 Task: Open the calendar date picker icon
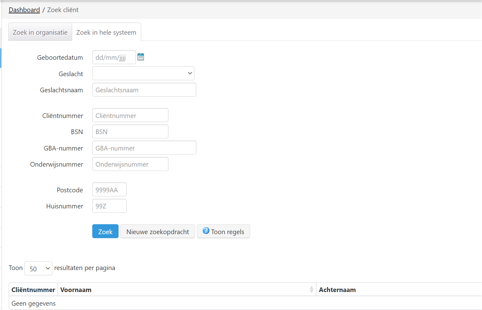[141, 57]
